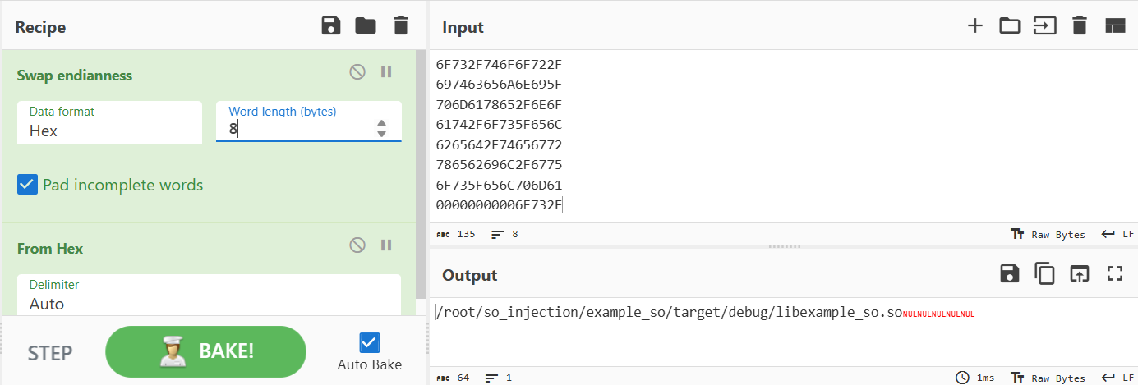Viewport: 1138px width, 385px height.
Task: Load a recipe via folder icon
Action: click(x=366, y=26)
